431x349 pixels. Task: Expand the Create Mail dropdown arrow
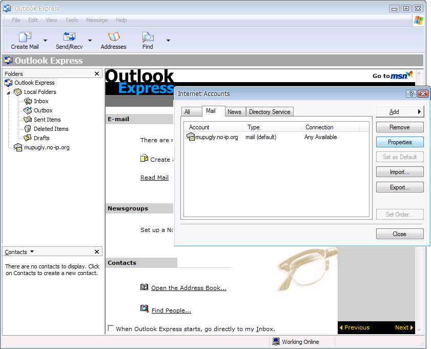click(x=45, y=41)
